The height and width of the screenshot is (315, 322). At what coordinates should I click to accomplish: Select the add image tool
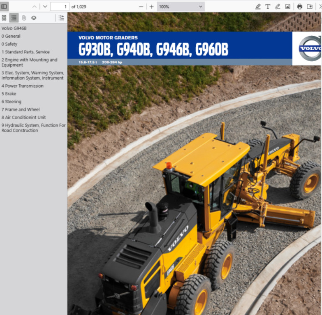coord(288,7)
